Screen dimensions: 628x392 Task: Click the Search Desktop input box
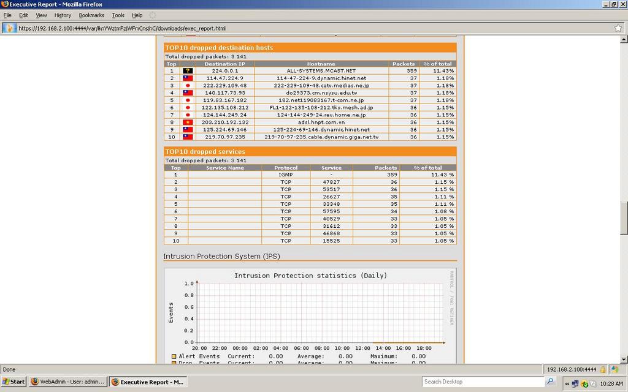coord(484,382)
